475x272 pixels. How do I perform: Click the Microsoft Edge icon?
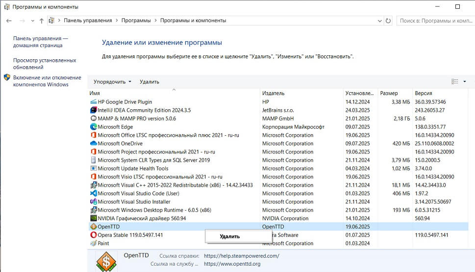94,126
